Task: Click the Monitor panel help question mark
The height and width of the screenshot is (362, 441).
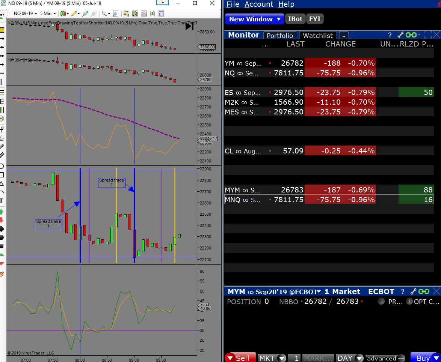Action: coord(390,35)
